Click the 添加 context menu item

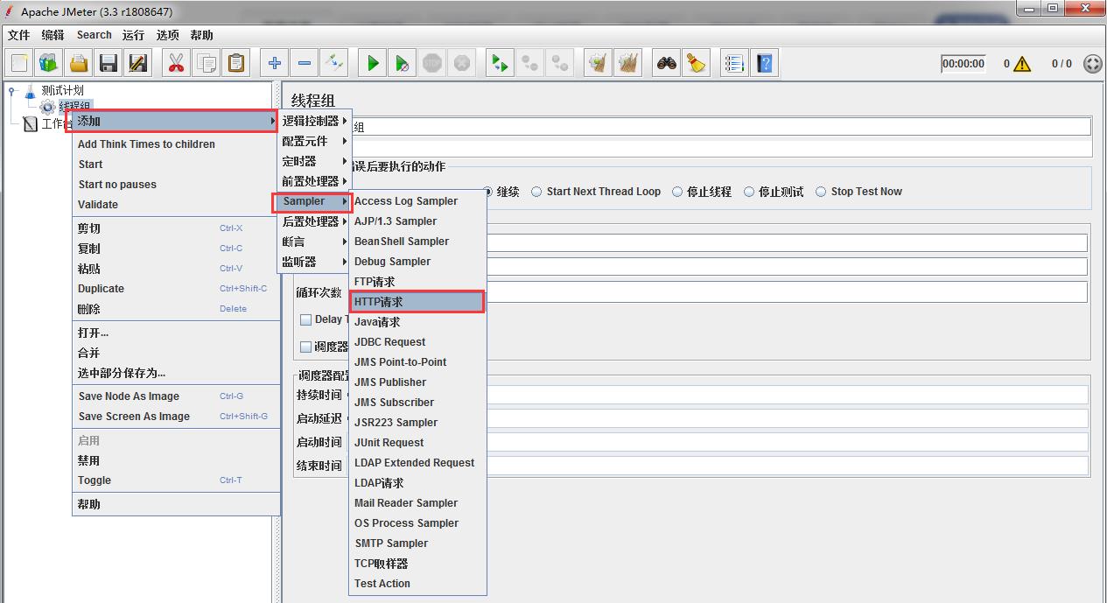point(176,121)
